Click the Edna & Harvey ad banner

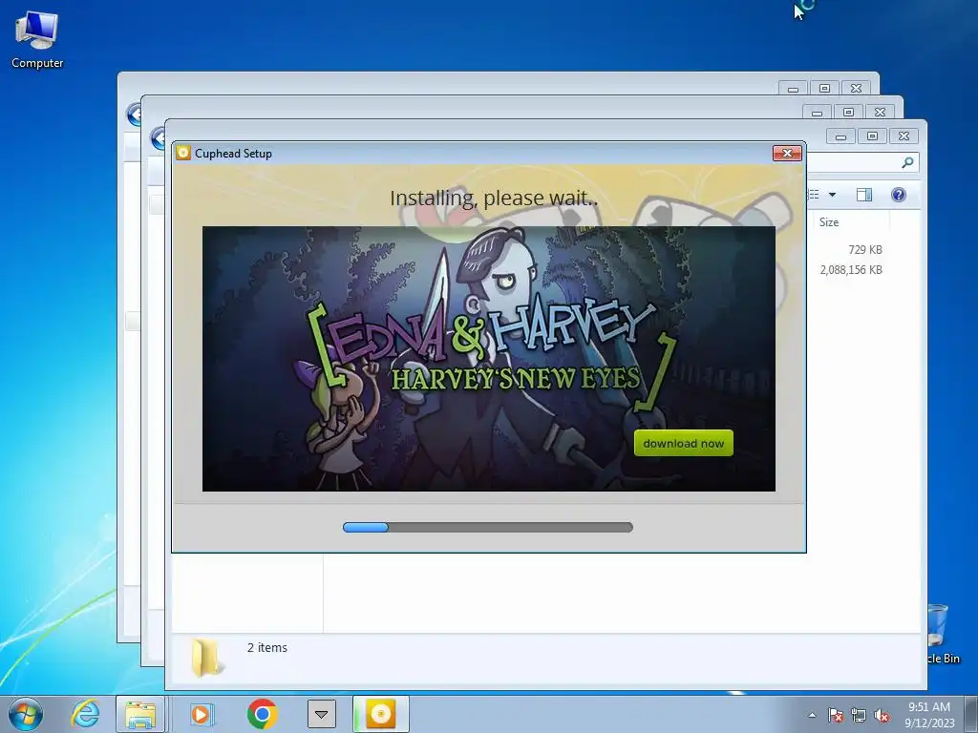pyautogui.click(x=488, y=359)
